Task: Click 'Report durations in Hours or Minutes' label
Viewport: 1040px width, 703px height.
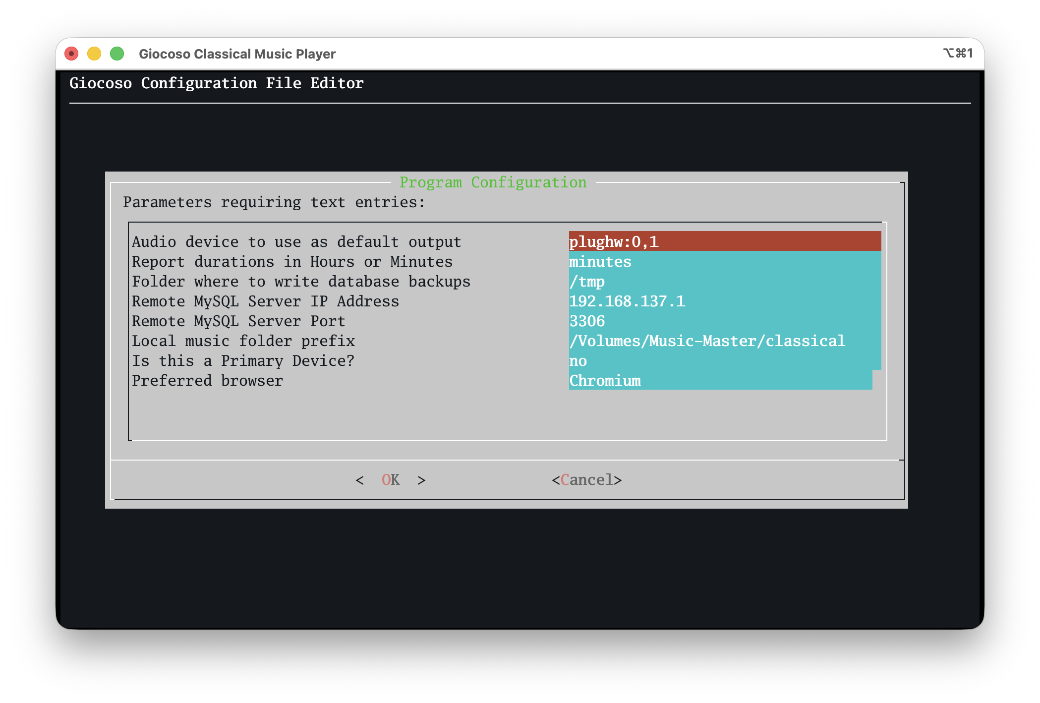Action: point(292,261)
